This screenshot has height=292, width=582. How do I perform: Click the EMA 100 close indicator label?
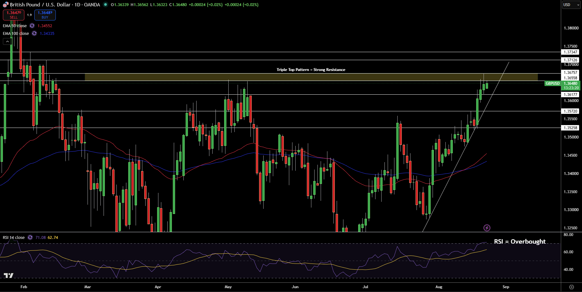[x=16, y=34]
